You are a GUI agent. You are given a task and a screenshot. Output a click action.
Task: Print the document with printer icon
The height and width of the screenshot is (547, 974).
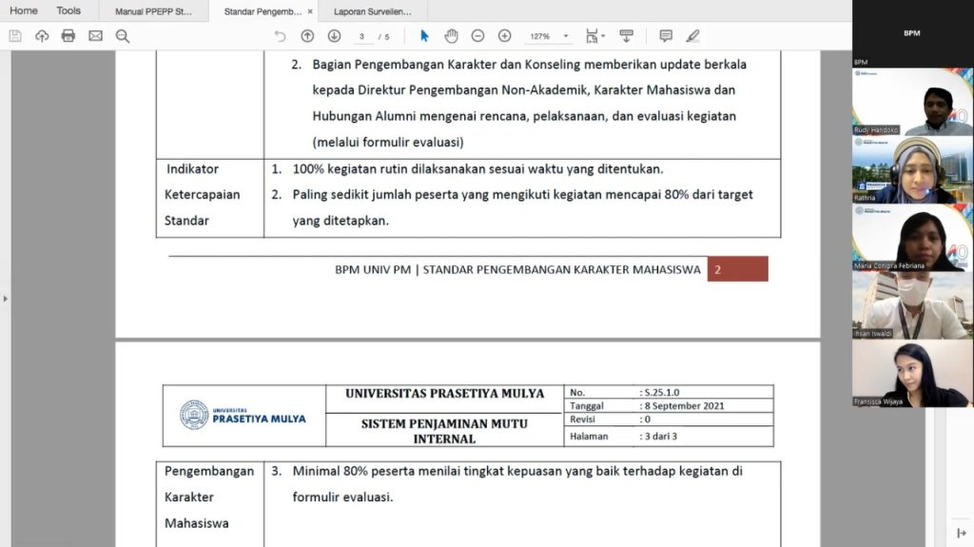coord(68,36)
